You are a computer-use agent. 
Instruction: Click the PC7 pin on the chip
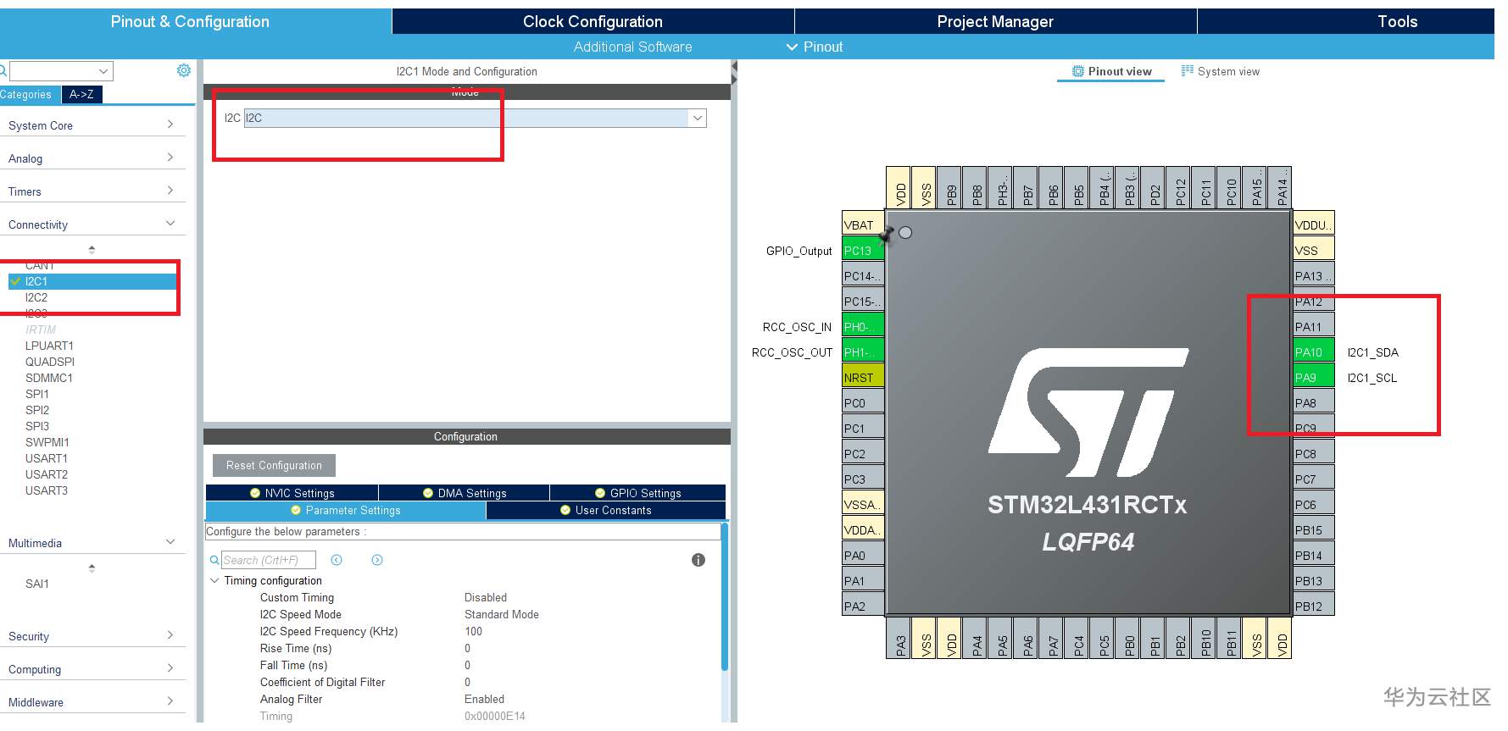1314,479
